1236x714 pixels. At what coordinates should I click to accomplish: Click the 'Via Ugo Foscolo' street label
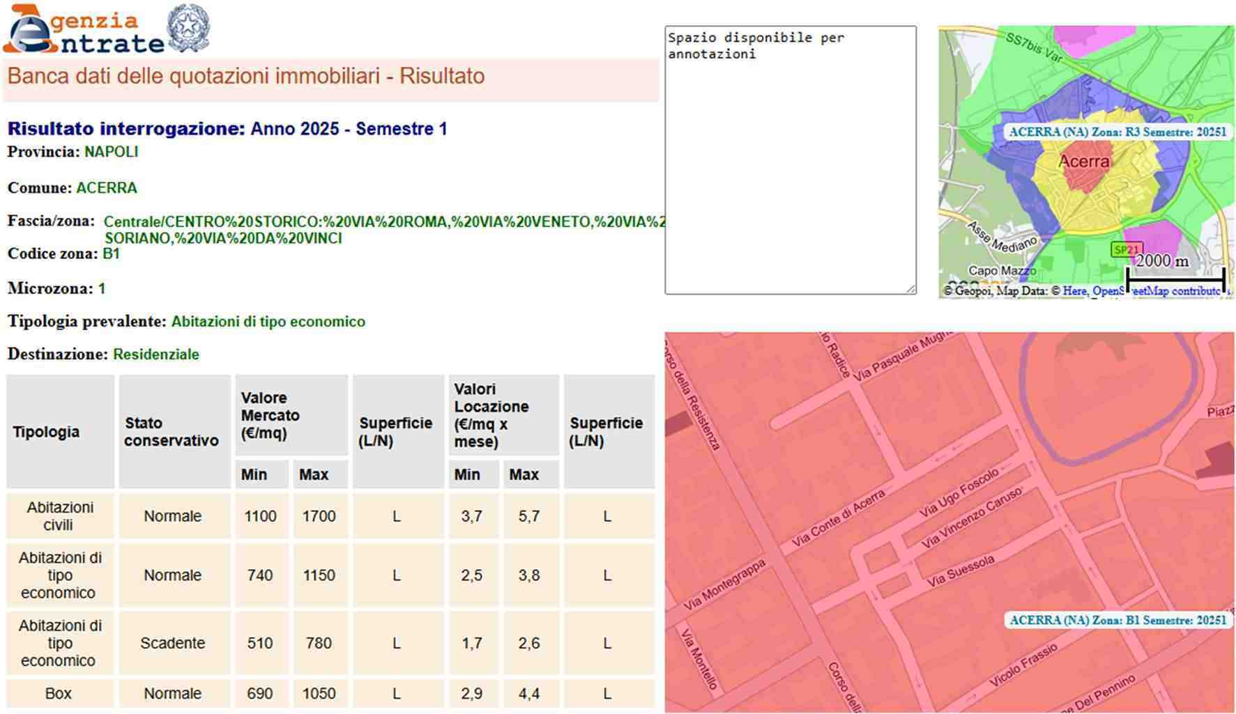coord(959,492)
